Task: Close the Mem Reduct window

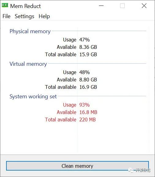Action: (x=144, y=6)
